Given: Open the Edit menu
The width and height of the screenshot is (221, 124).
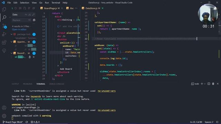Looking at the screenshot, I should tap(15, 2).
